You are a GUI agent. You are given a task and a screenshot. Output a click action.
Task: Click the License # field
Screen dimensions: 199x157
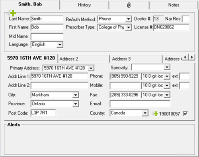171,27
